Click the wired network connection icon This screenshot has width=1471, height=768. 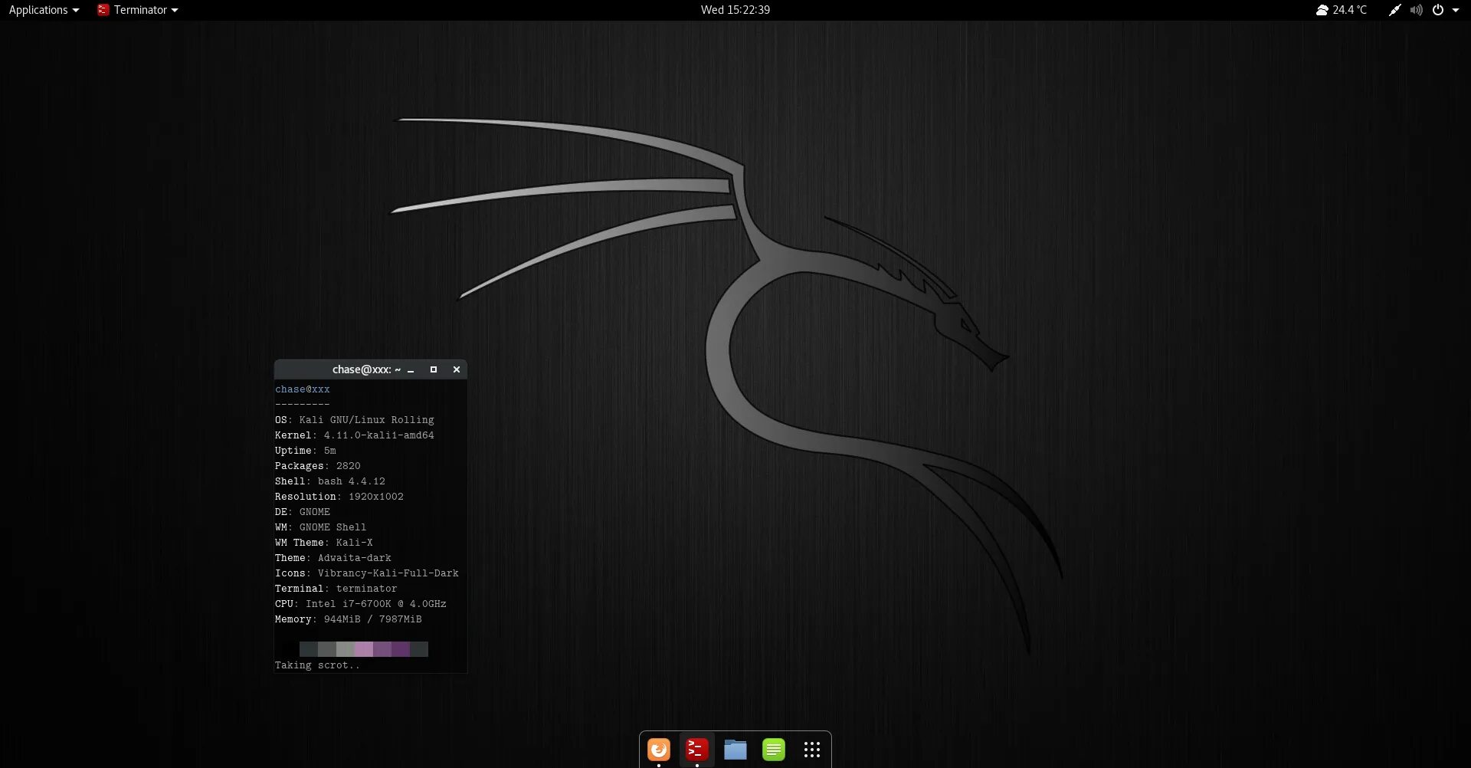[1395, 10]
